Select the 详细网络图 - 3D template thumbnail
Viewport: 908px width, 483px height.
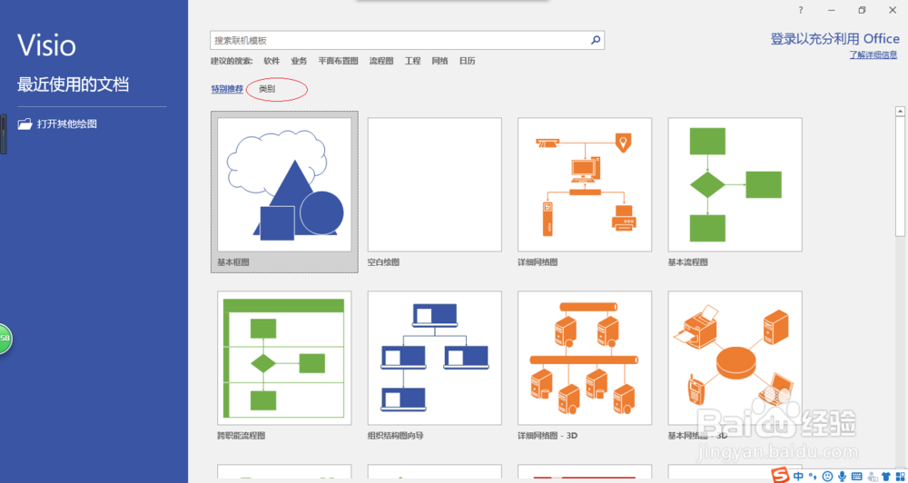click(585, 358)
